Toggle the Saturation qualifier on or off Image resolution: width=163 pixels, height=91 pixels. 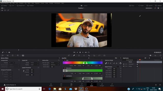65,68
